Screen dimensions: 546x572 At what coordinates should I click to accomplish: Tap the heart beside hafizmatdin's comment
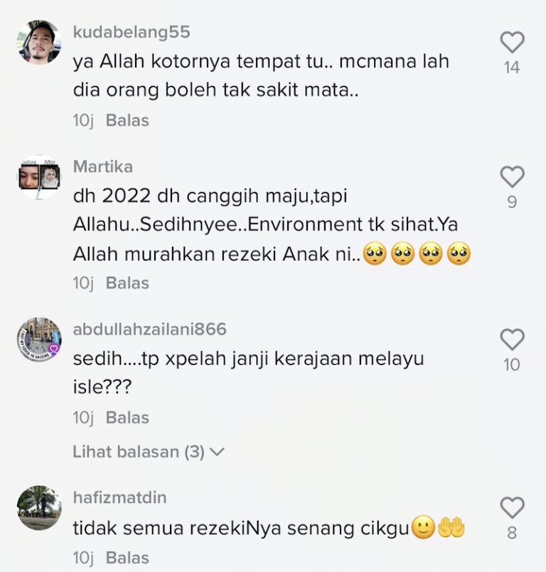pos(512,507)
